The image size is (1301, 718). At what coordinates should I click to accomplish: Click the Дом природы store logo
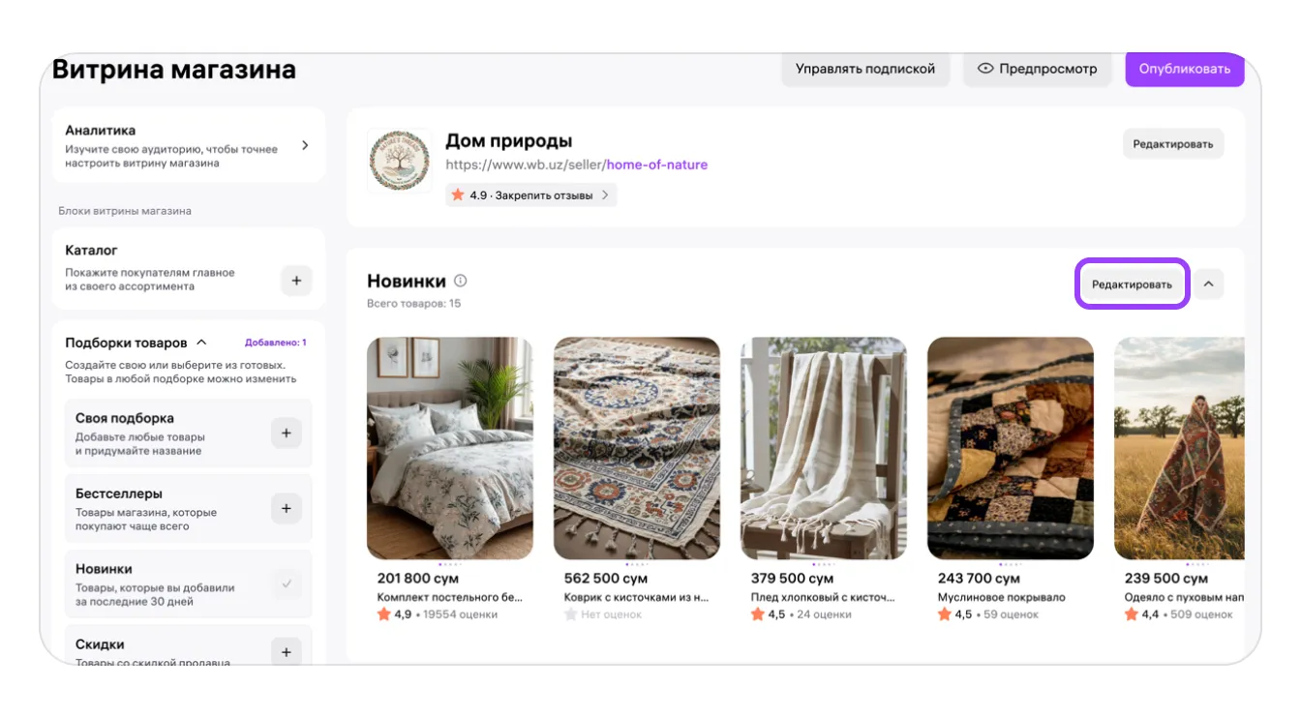399,161
